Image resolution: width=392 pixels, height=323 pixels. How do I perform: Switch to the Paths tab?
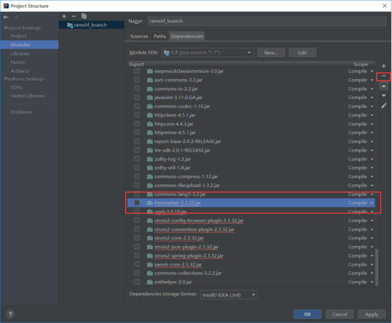tap(160, 36)
